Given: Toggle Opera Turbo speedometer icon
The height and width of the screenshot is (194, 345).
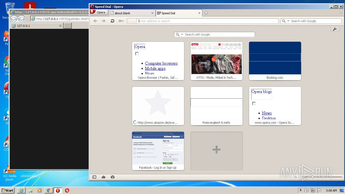Looking at the screenshot, I should click(113, 177).
